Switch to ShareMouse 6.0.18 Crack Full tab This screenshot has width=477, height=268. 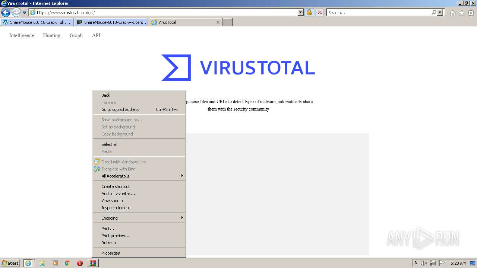tap(37, 22)
